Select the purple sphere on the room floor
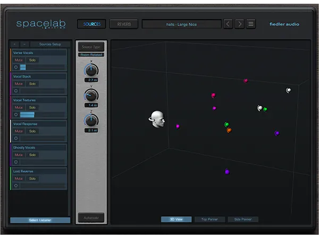Image resolution: width=319 pixels, height=239 pixels. click(x=227, y=172)
